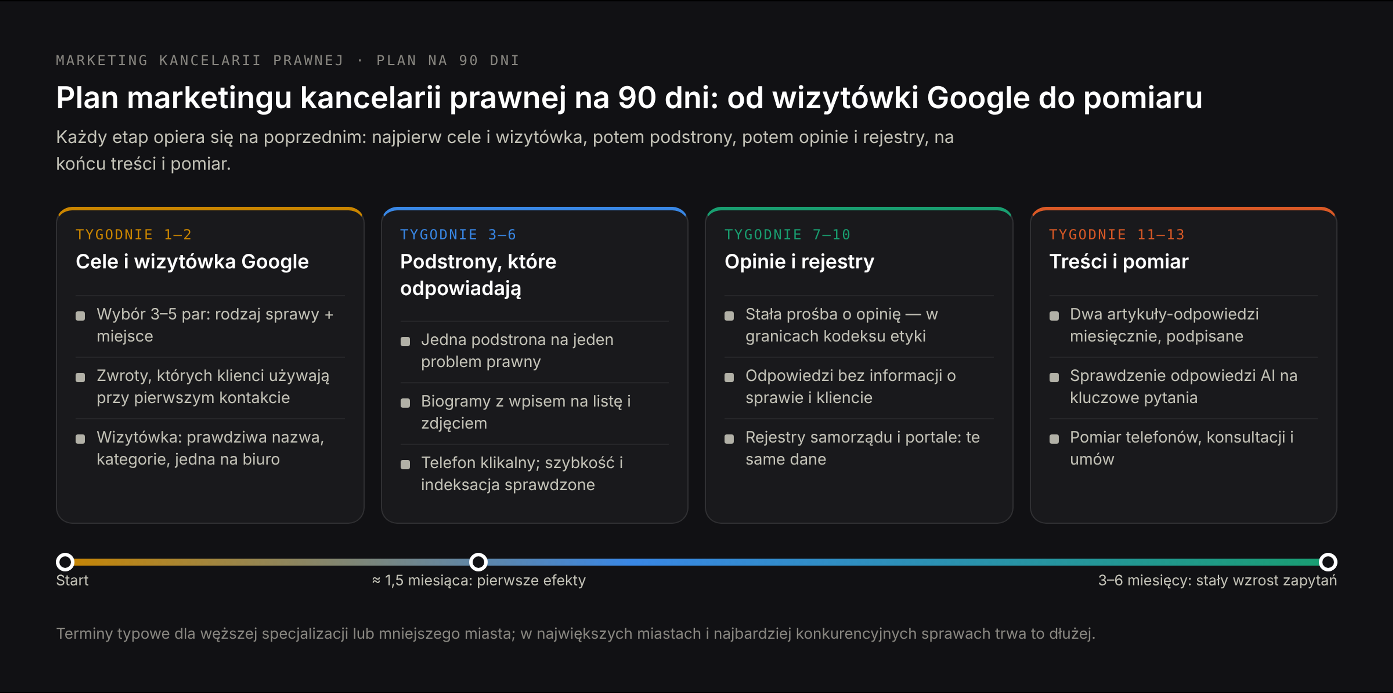The height and width of the screenshot is (693, 1393).
Task: Click bullet square beside 'Dwa artykuły-odpowiedzi'
Action: pyautogui.click(x=1054, y=316)
